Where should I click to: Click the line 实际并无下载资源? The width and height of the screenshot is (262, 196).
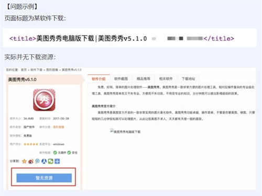coord(30,57)
